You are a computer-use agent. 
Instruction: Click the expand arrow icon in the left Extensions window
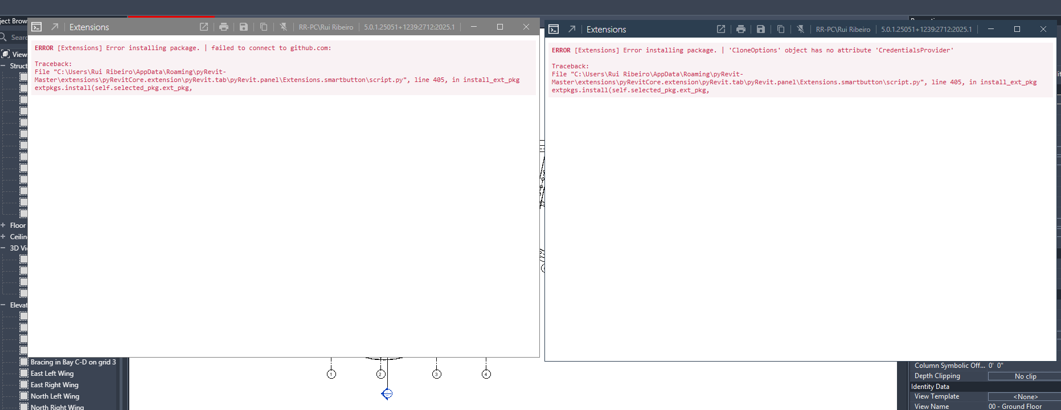(x=55, y=27)
